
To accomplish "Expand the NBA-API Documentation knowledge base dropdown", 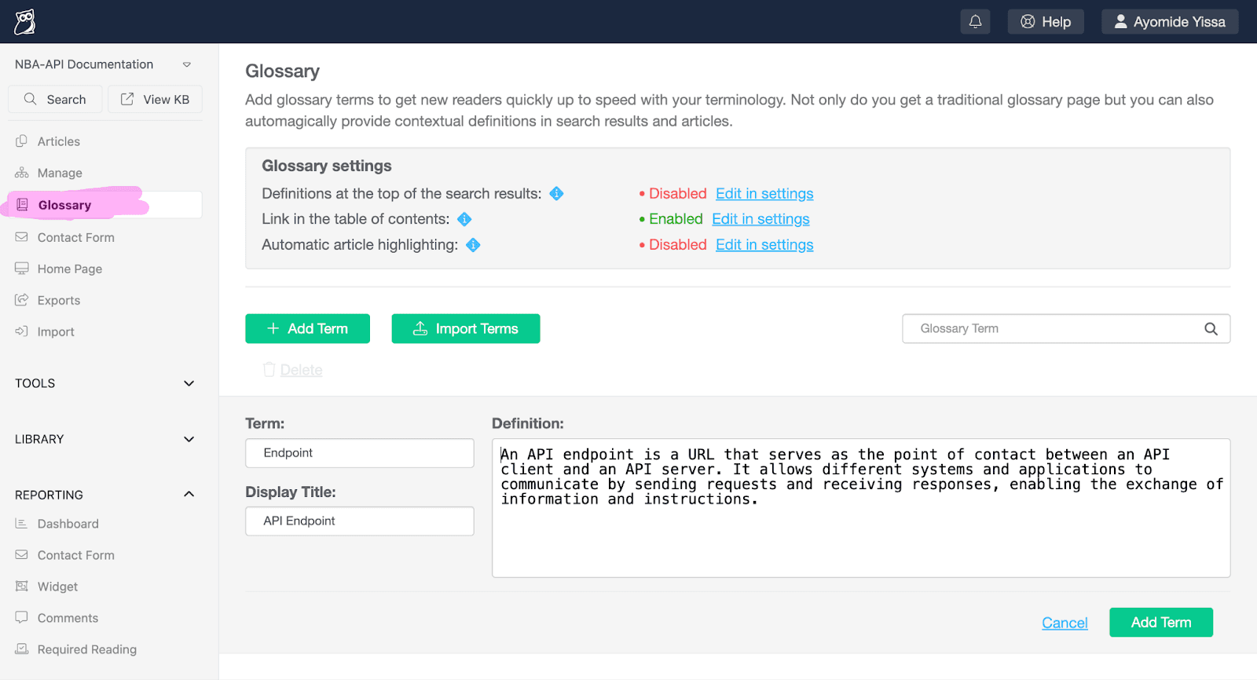I will point(187,64).
